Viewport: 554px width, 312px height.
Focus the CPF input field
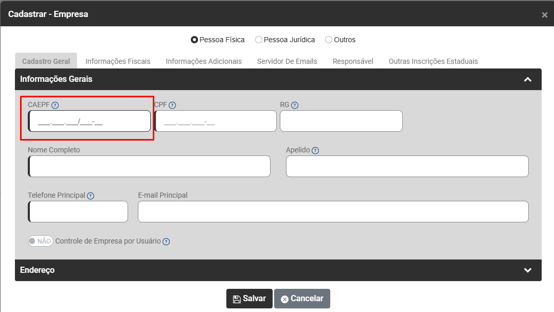216,121
